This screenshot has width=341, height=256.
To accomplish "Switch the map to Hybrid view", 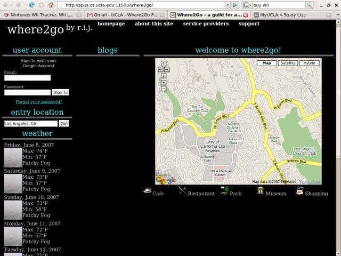I will 309,63.
